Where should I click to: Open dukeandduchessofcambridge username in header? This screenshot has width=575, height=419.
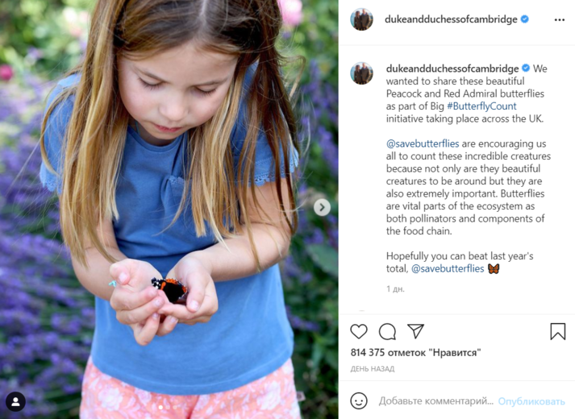coord(451,19)
